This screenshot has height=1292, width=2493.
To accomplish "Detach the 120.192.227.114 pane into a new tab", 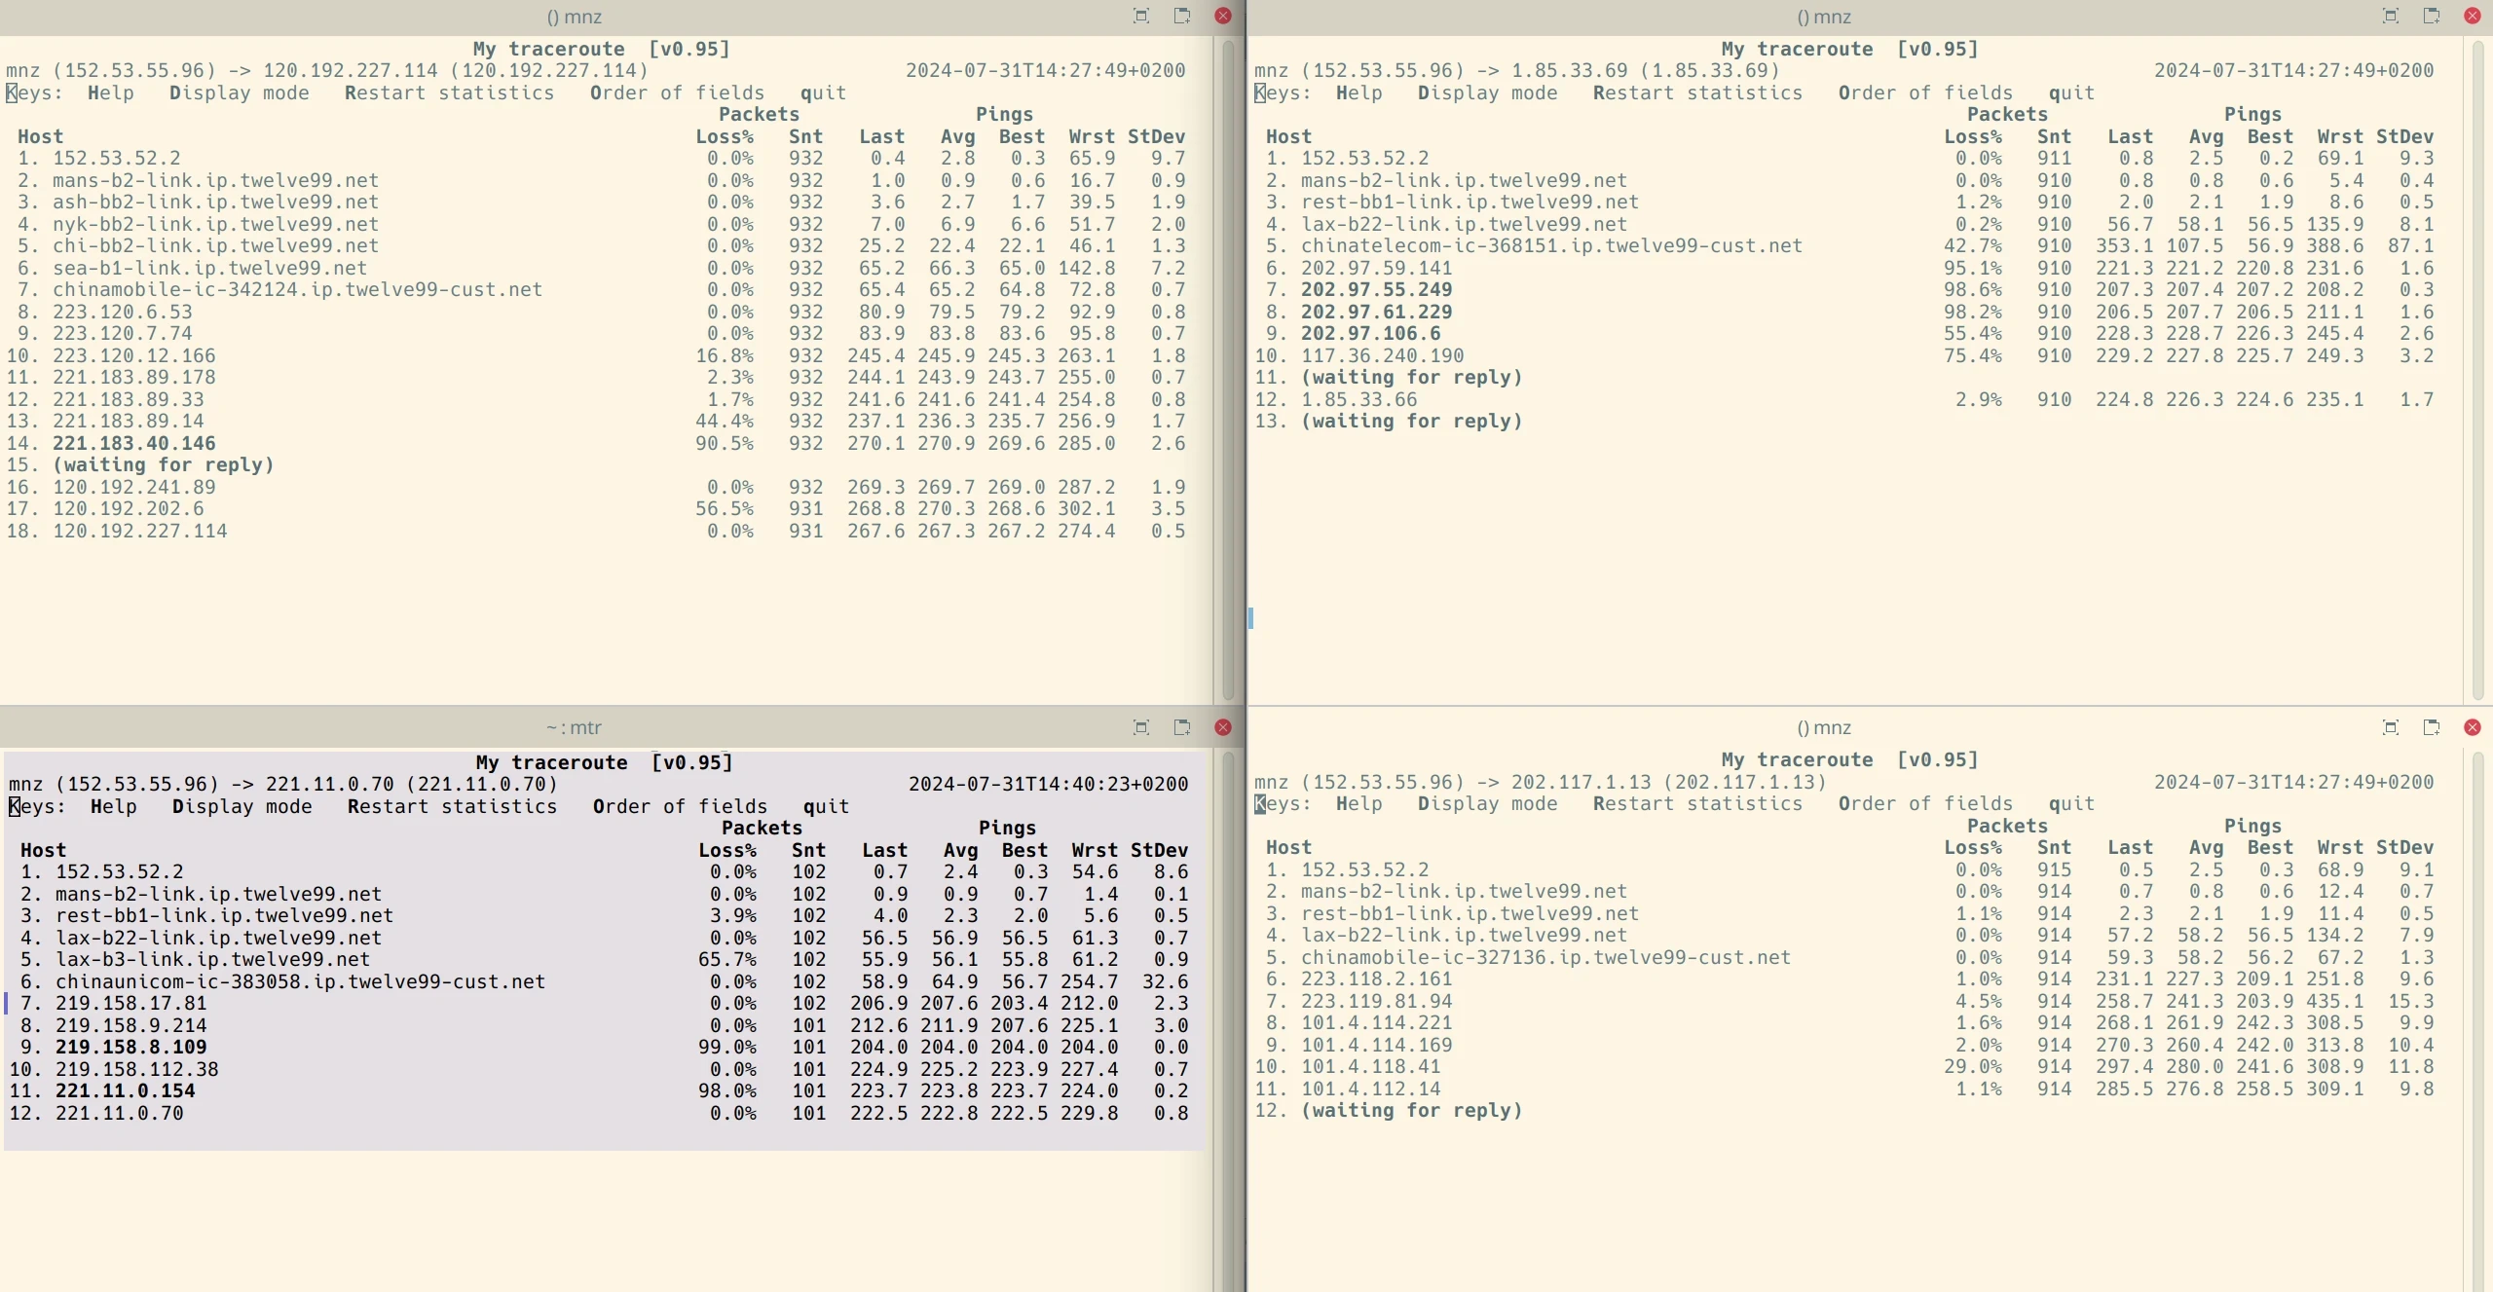I will pyautogui.click(x=1182, y=16).
